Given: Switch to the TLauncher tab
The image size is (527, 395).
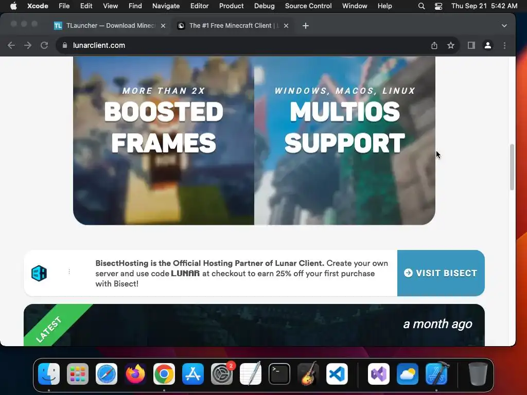Looking at the screenshot, I should (110, 26).
